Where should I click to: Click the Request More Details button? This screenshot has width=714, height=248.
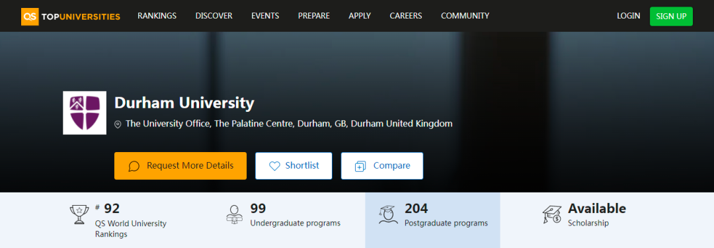point(180,166)
